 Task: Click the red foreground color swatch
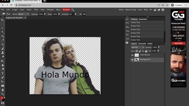pyautogui.click(x=2, y=98)
